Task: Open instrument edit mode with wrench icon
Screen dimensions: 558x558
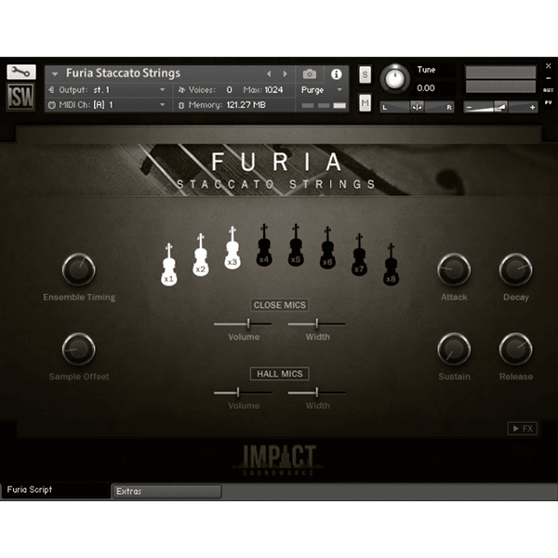Action: click(x=21, y=72)
